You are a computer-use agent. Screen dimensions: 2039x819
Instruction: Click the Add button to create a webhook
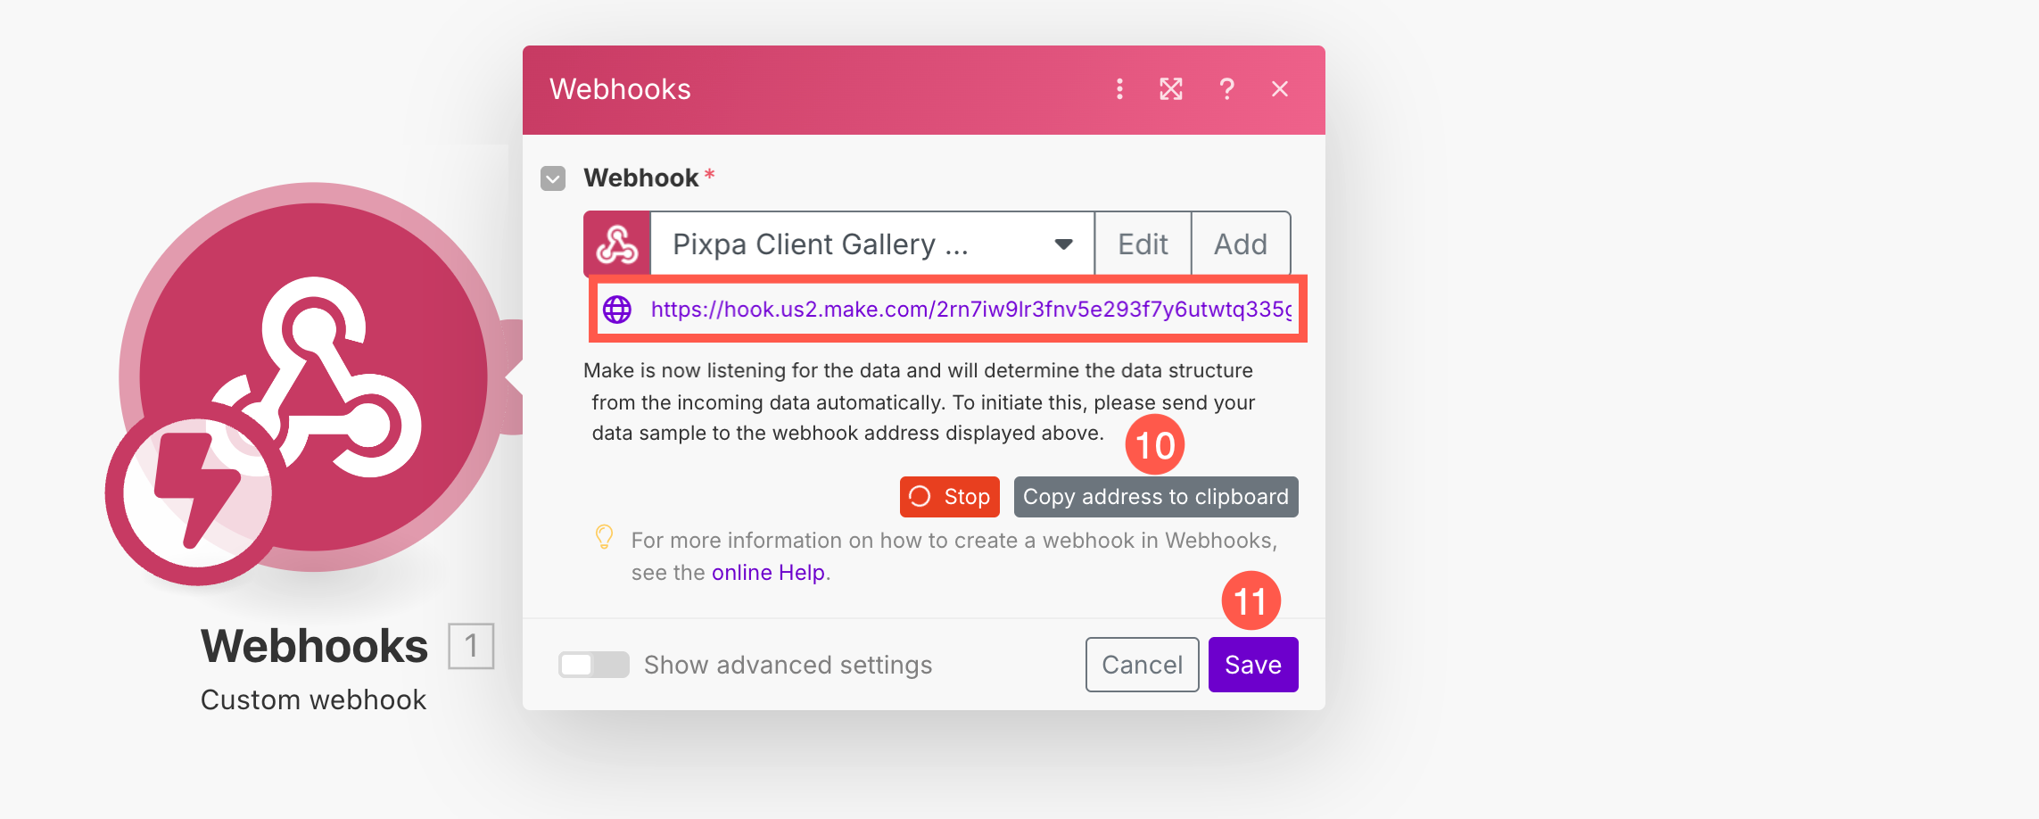[1241, 244]
